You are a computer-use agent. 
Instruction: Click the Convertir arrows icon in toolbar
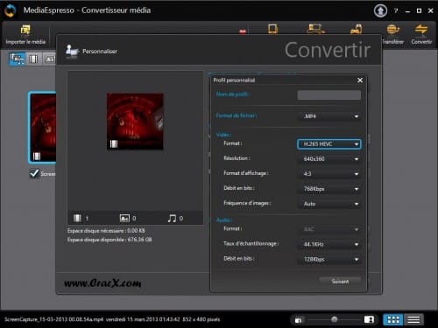click(x=421, y=30)
